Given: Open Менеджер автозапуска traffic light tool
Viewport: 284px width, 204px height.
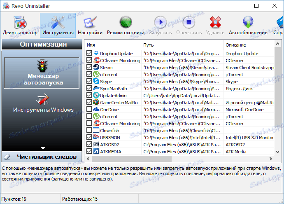Looking at the screenshot, I should click(42, 73).
